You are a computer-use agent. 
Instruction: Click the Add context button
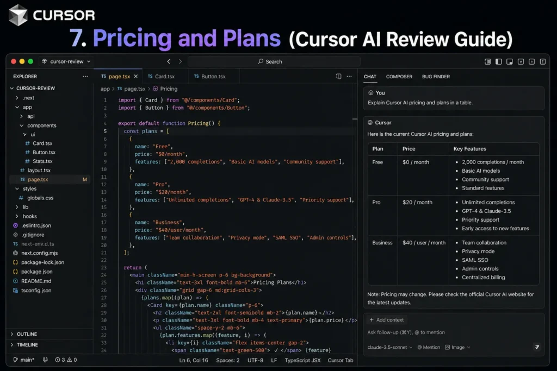(387, 319)
